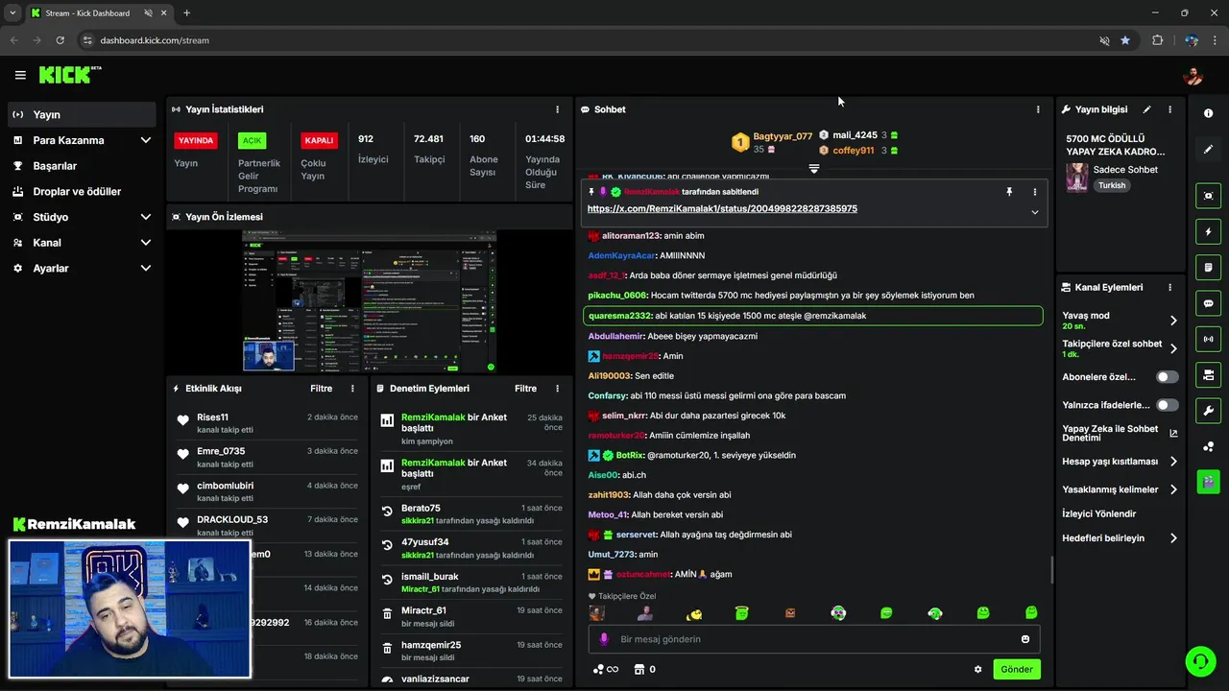The image size is (1229, 691).
Task: Open İzleyici Yönlendir option
Action: 1098,514
